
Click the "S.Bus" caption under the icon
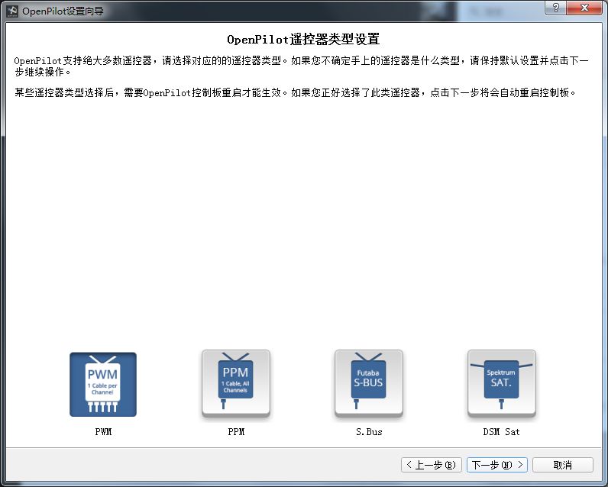(x=369, y=431)
